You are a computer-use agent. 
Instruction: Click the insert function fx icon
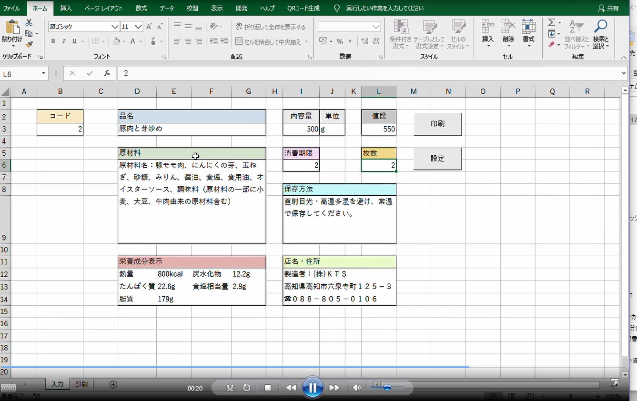[107, 73]
